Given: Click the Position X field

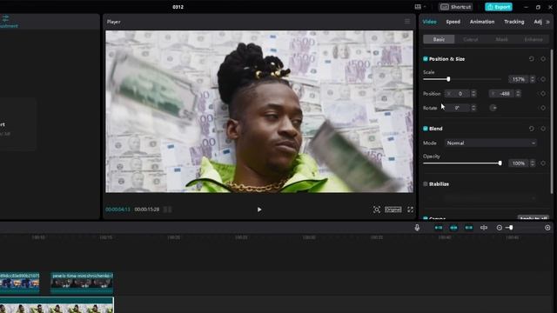Looking at the screenshot, I should point(458,94).
